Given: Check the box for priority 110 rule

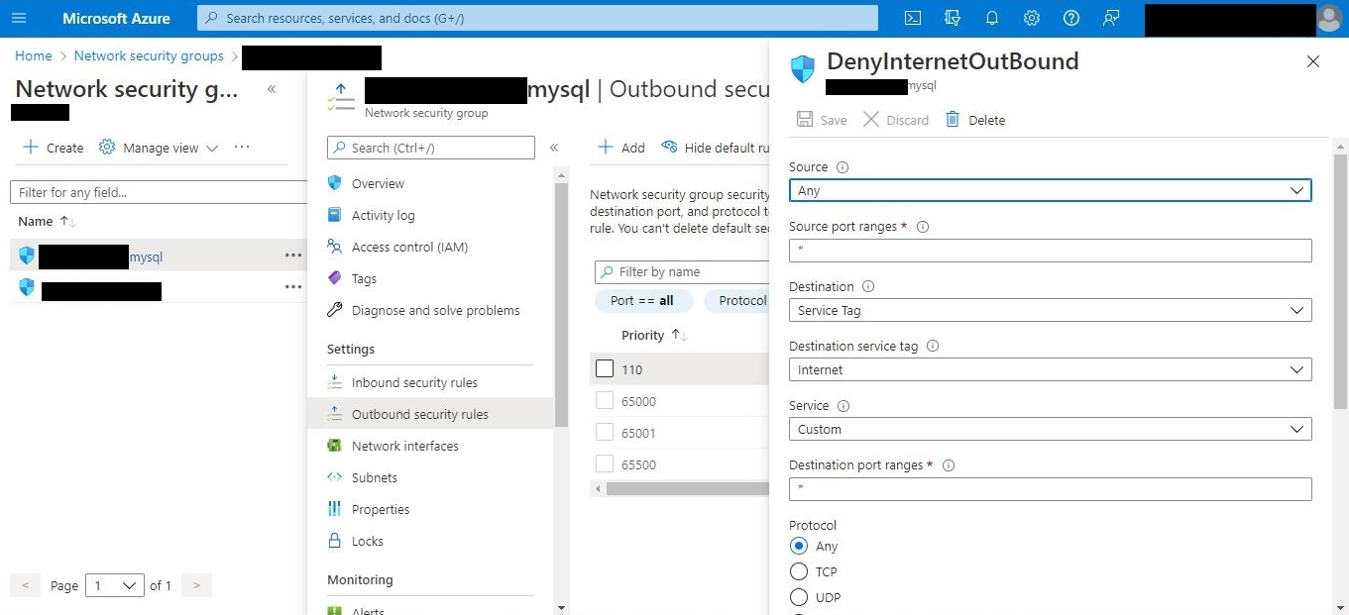Looking at the screenshot, I should point(605,368).
